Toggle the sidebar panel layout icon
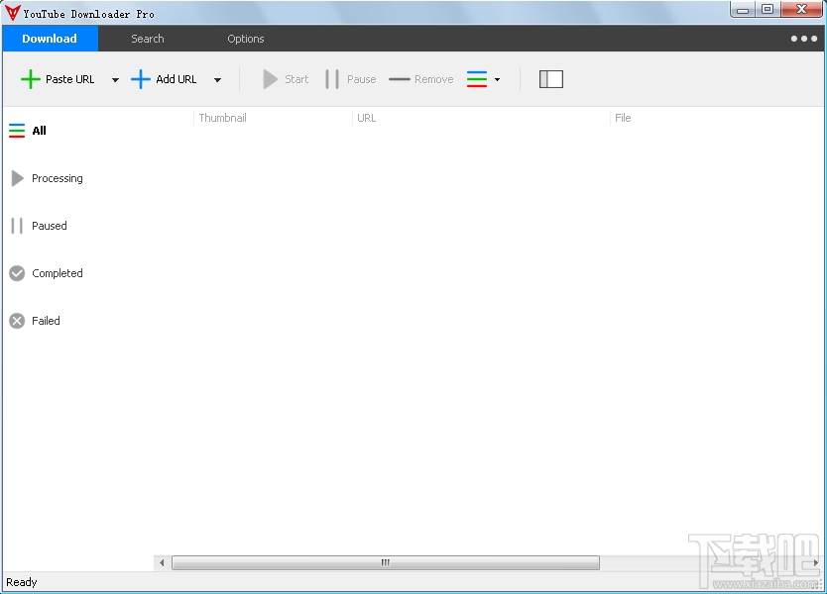Image resolution: width=827 pixels, height=594 pixels. pyautogui.click(x=551, y=79)
